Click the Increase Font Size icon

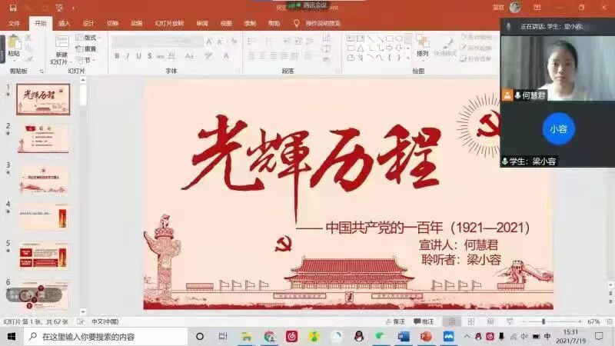tap(208, 42)
